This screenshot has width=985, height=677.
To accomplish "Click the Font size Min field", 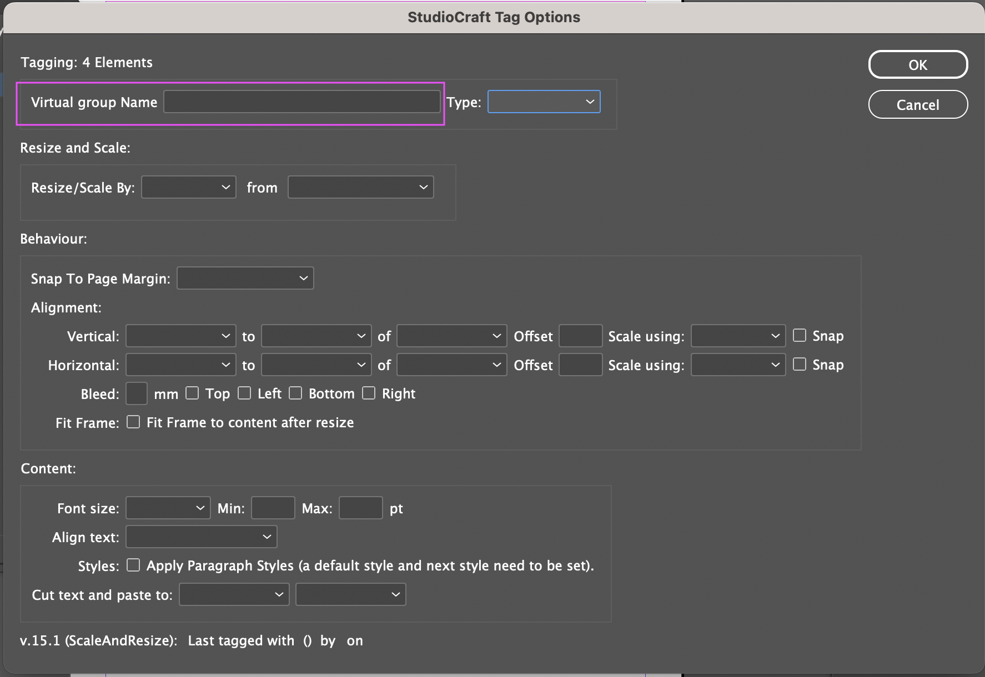I will pyautogui.click(x=273, y=508).
